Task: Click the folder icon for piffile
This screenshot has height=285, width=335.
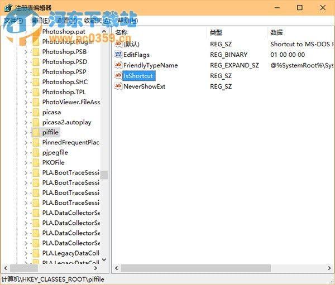Action: pos(36,132)
